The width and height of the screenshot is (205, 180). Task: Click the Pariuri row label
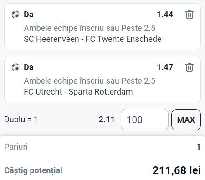click(x=16, y=147)
